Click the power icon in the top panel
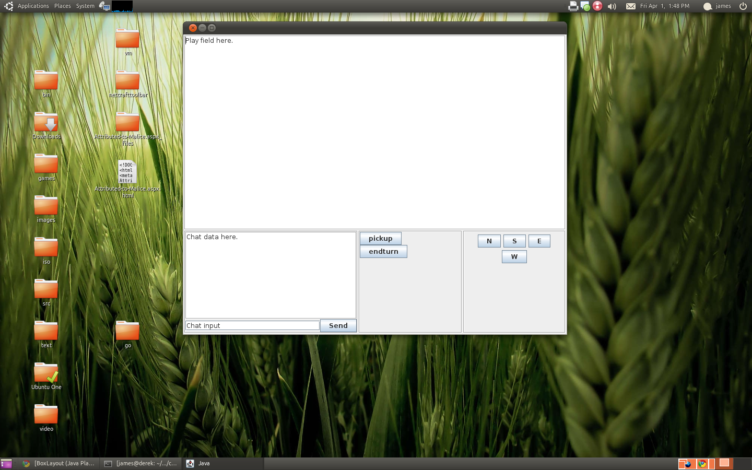This screenshot has height=470, width=752. point(743,6)
